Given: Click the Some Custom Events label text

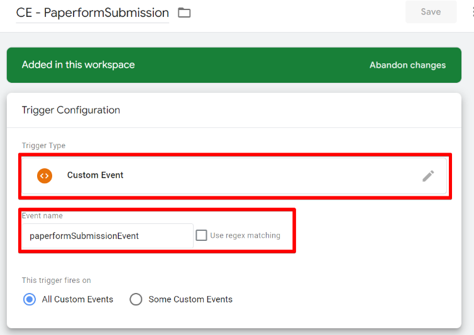Looking at the screenshot, I should 190,299.
